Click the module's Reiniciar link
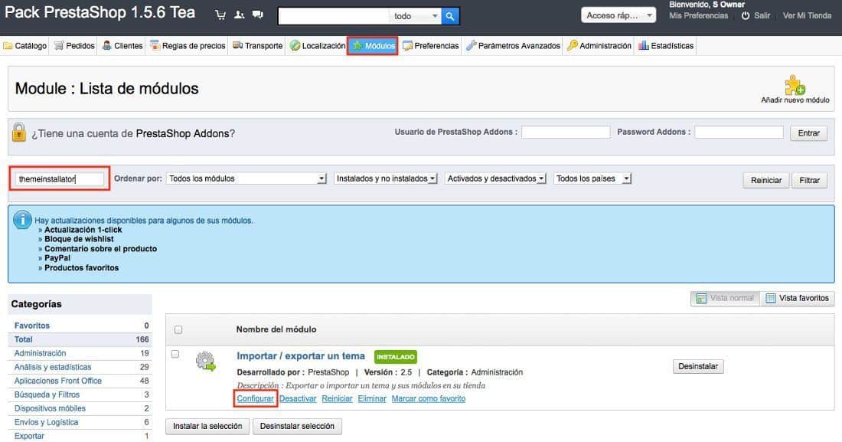The width and height of the screenshot is (842, 442). coord(338,398)
